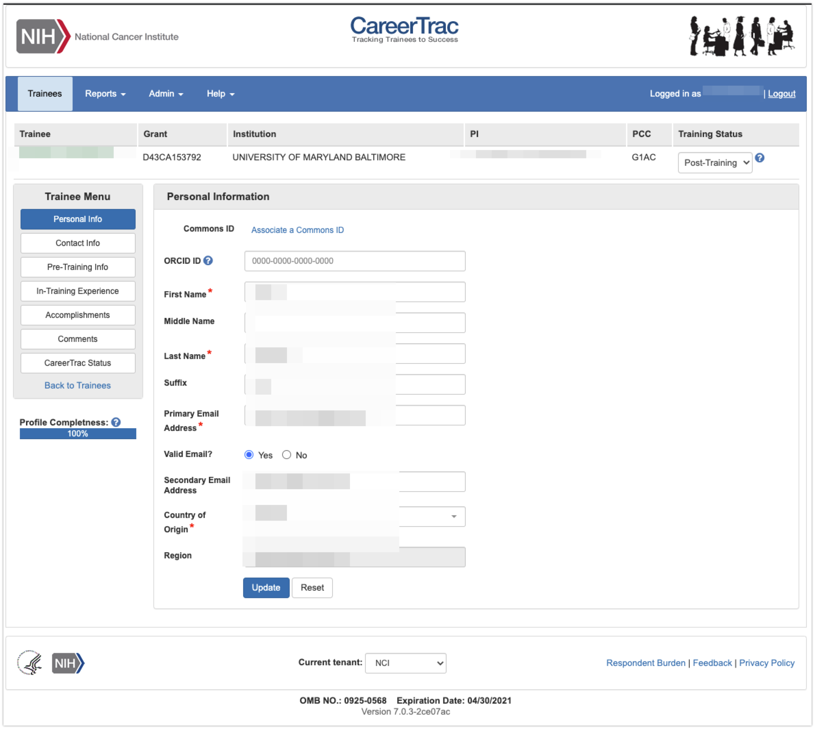Image resolution: width=815 pixels, height=729 pixels.
Task: Click the ORCID ID input field
Action: click(x=355, y=261)
